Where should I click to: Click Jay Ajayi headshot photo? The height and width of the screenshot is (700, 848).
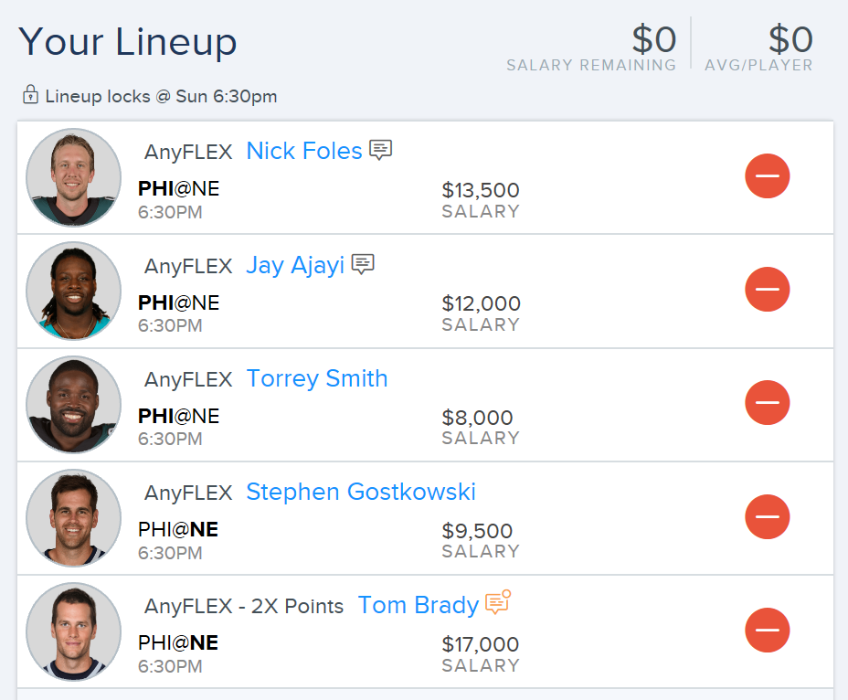click(73, 291)
